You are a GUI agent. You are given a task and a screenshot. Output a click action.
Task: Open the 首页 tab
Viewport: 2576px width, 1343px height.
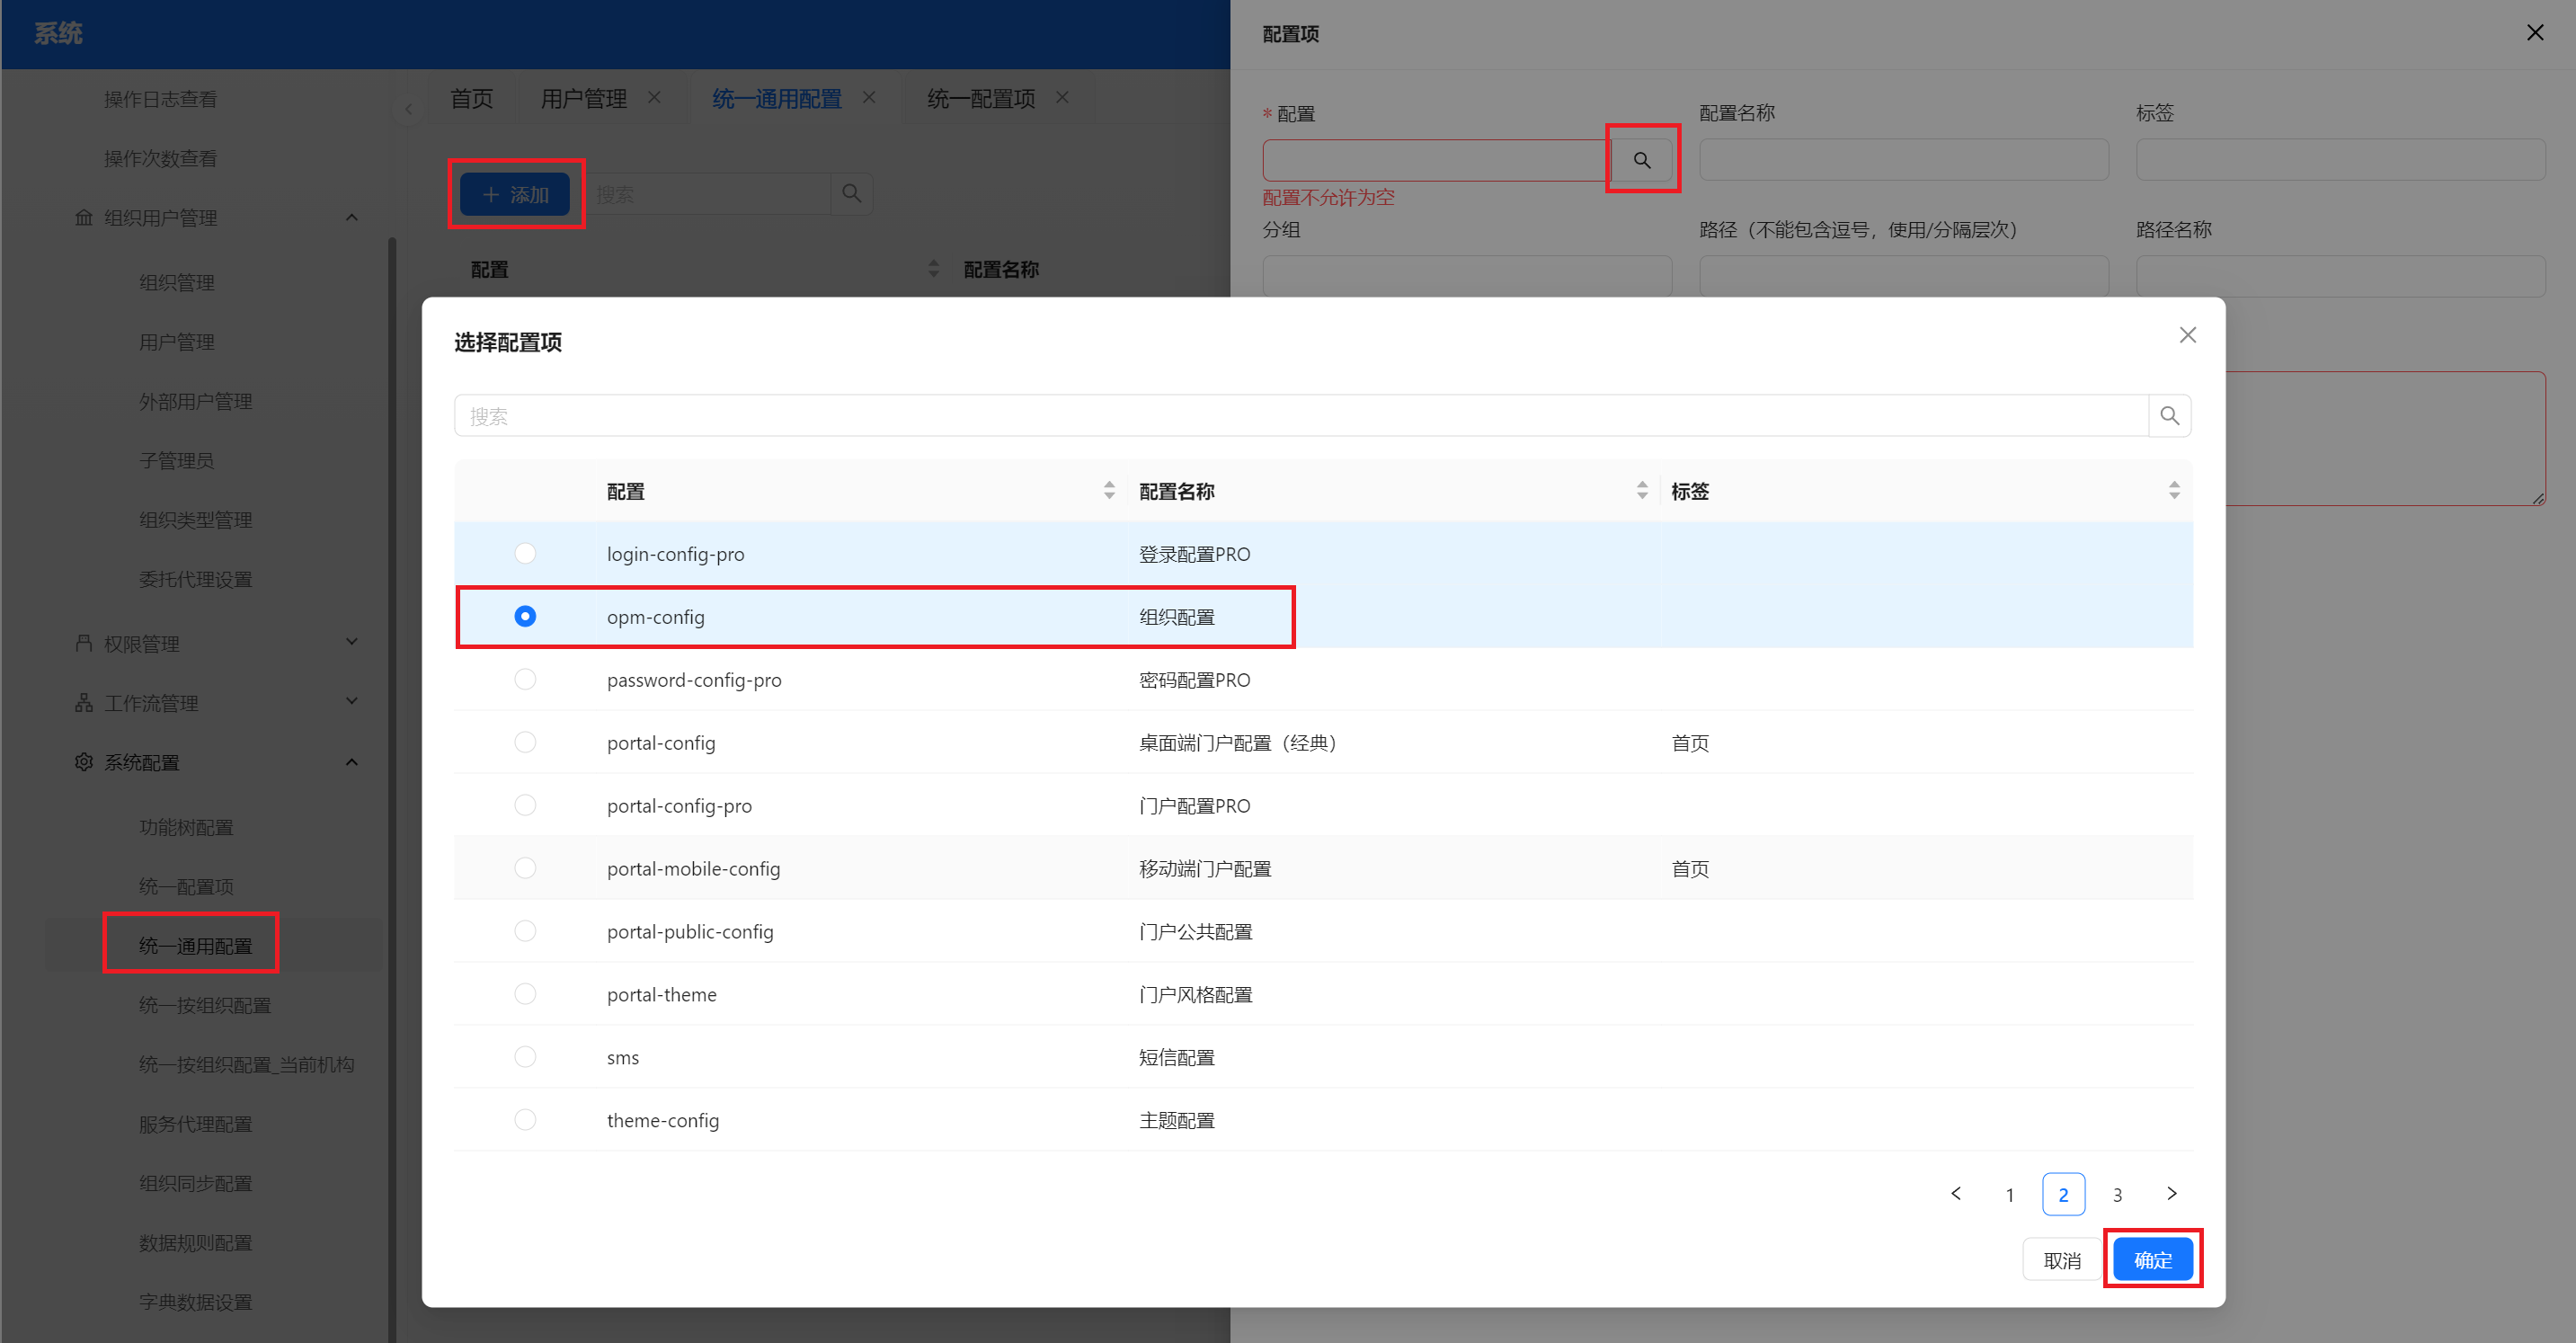(x=472, y=99)
